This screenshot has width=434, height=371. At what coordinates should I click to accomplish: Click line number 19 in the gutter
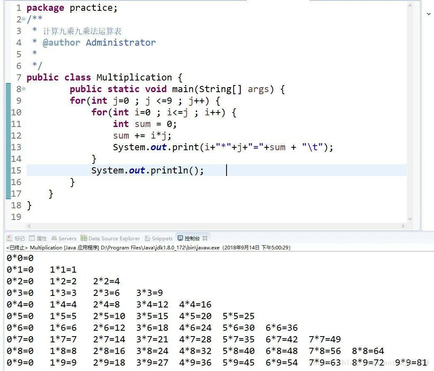click(16, 217)
